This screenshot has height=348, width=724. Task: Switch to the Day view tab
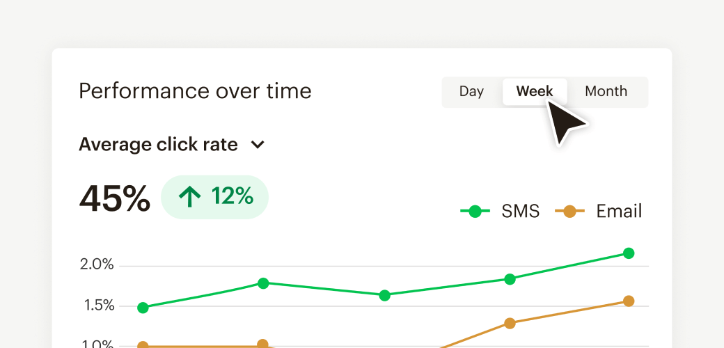tap(471, 92)
